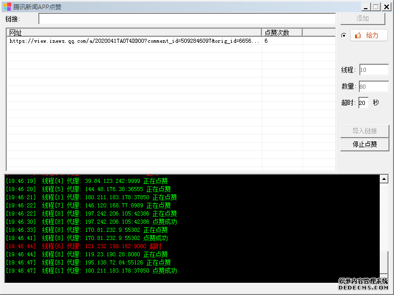394x295 pixels.
Task: Click the 停止点赞 button
Action: (x=364, y=144)
